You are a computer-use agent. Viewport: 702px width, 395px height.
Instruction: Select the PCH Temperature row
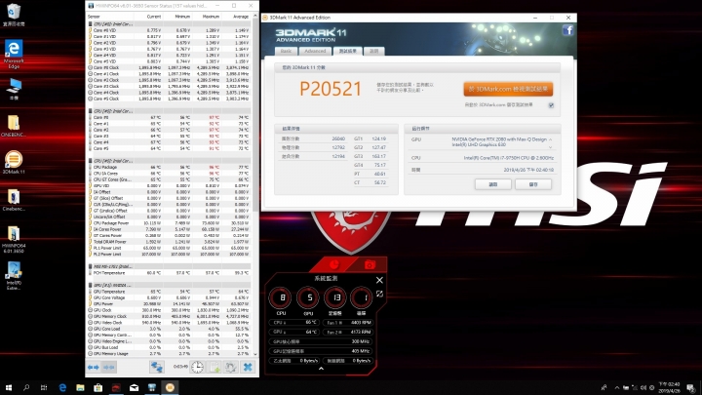[170, 273]
